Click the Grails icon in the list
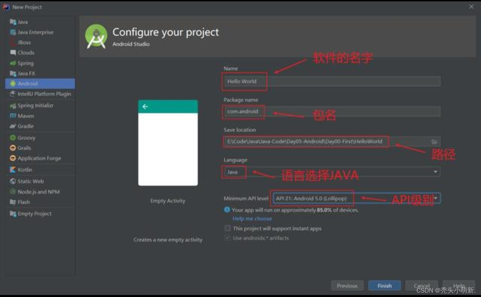The width and height of the screenshot is (481, 297). 13,148
